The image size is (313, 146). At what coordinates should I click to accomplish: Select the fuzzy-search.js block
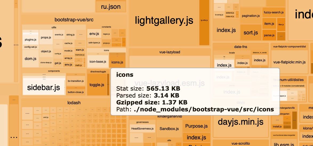(x=274, y=12)
